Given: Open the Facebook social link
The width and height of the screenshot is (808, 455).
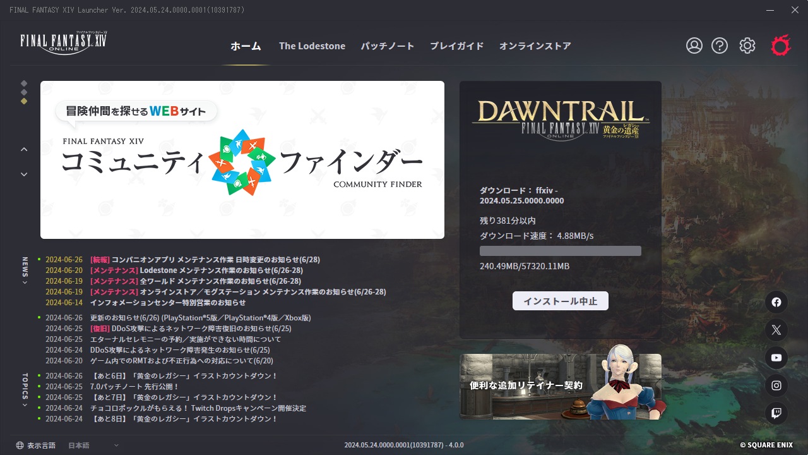Looking at the screenshot, I should [x=776, y=302].
